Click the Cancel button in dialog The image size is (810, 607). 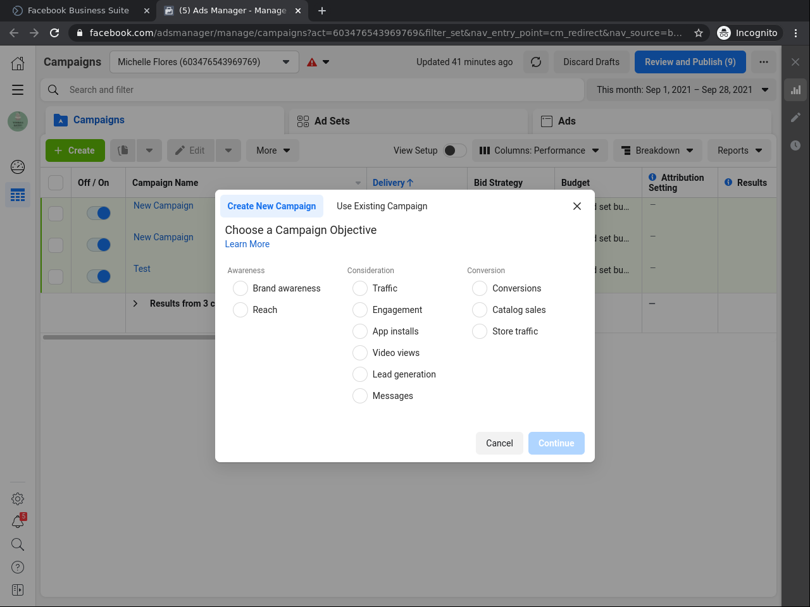[499, 443]
